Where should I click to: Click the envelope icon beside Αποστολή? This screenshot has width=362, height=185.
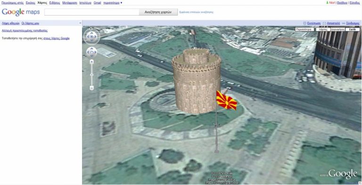324,23
